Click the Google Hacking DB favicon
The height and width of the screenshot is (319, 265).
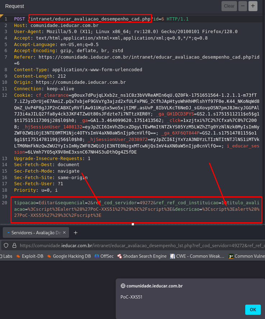point(49,256)
